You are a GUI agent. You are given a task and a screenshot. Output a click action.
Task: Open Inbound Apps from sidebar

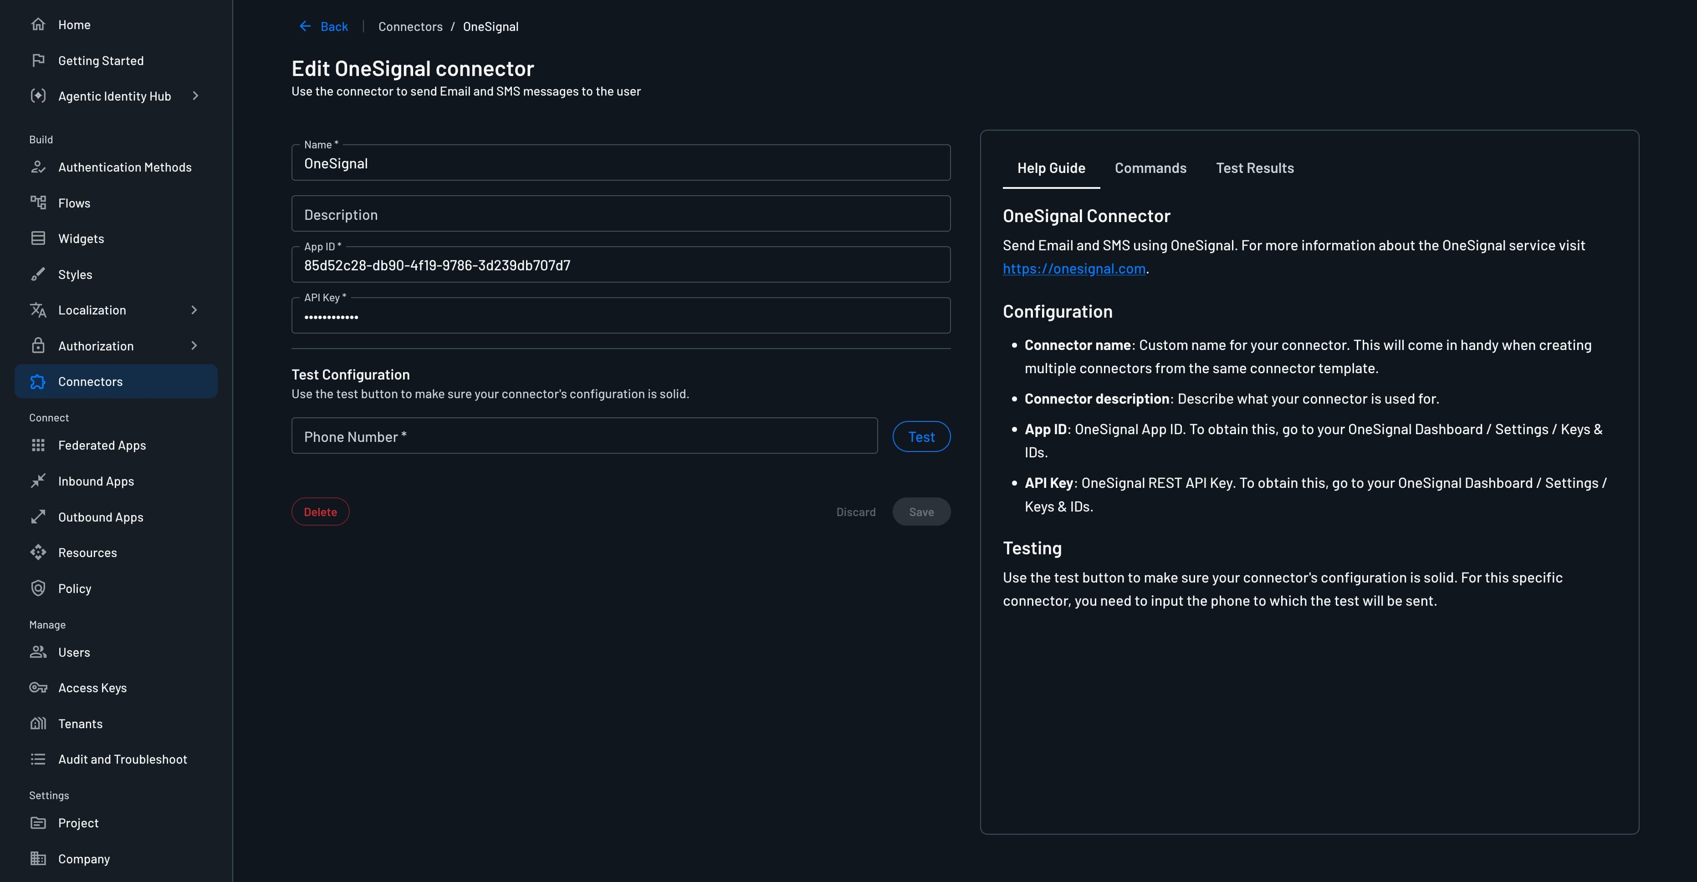(x=116, y=481)
